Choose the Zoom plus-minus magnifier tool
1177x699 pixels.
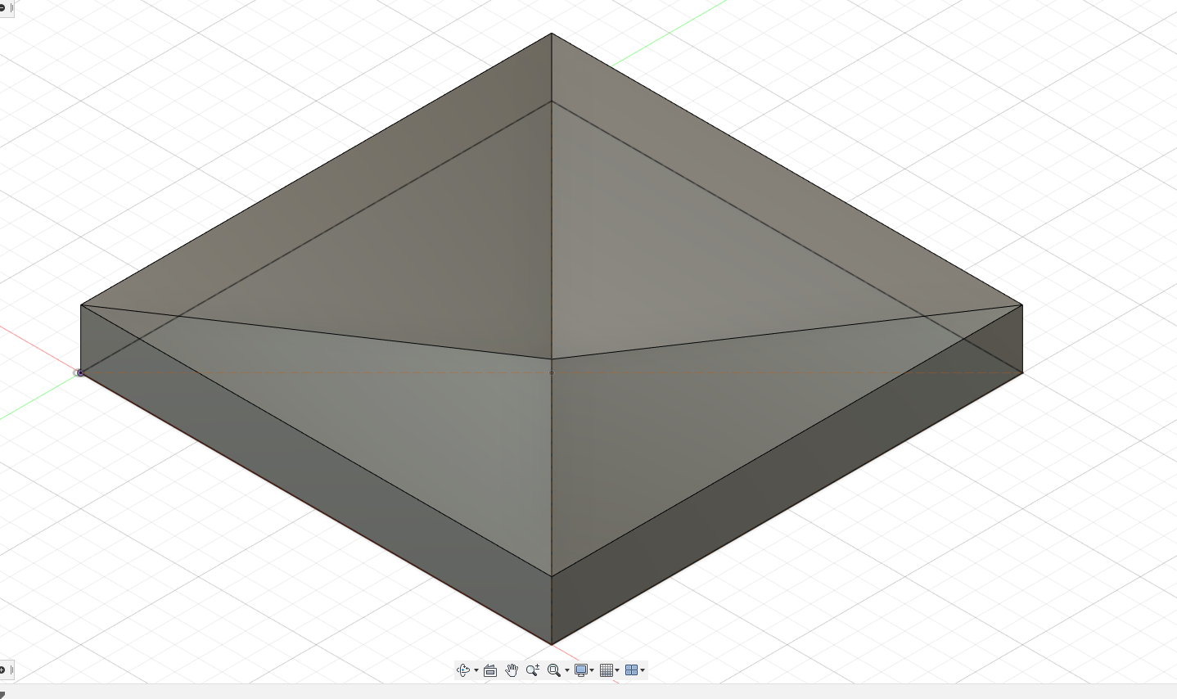pos(532,670)
